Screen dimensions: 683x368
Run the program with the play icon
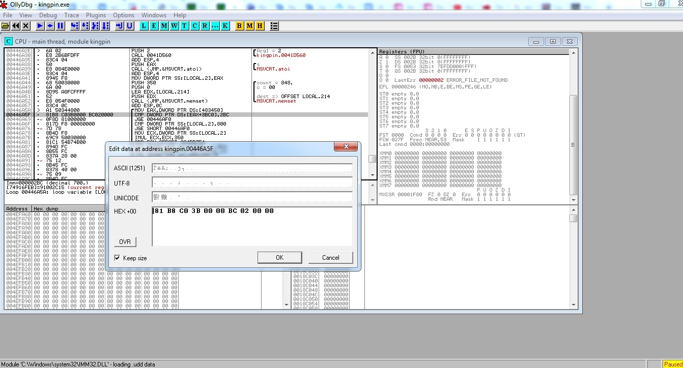[40, 25]
